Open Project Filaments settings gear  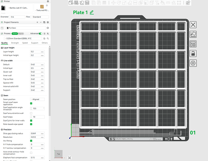point(48,22)
